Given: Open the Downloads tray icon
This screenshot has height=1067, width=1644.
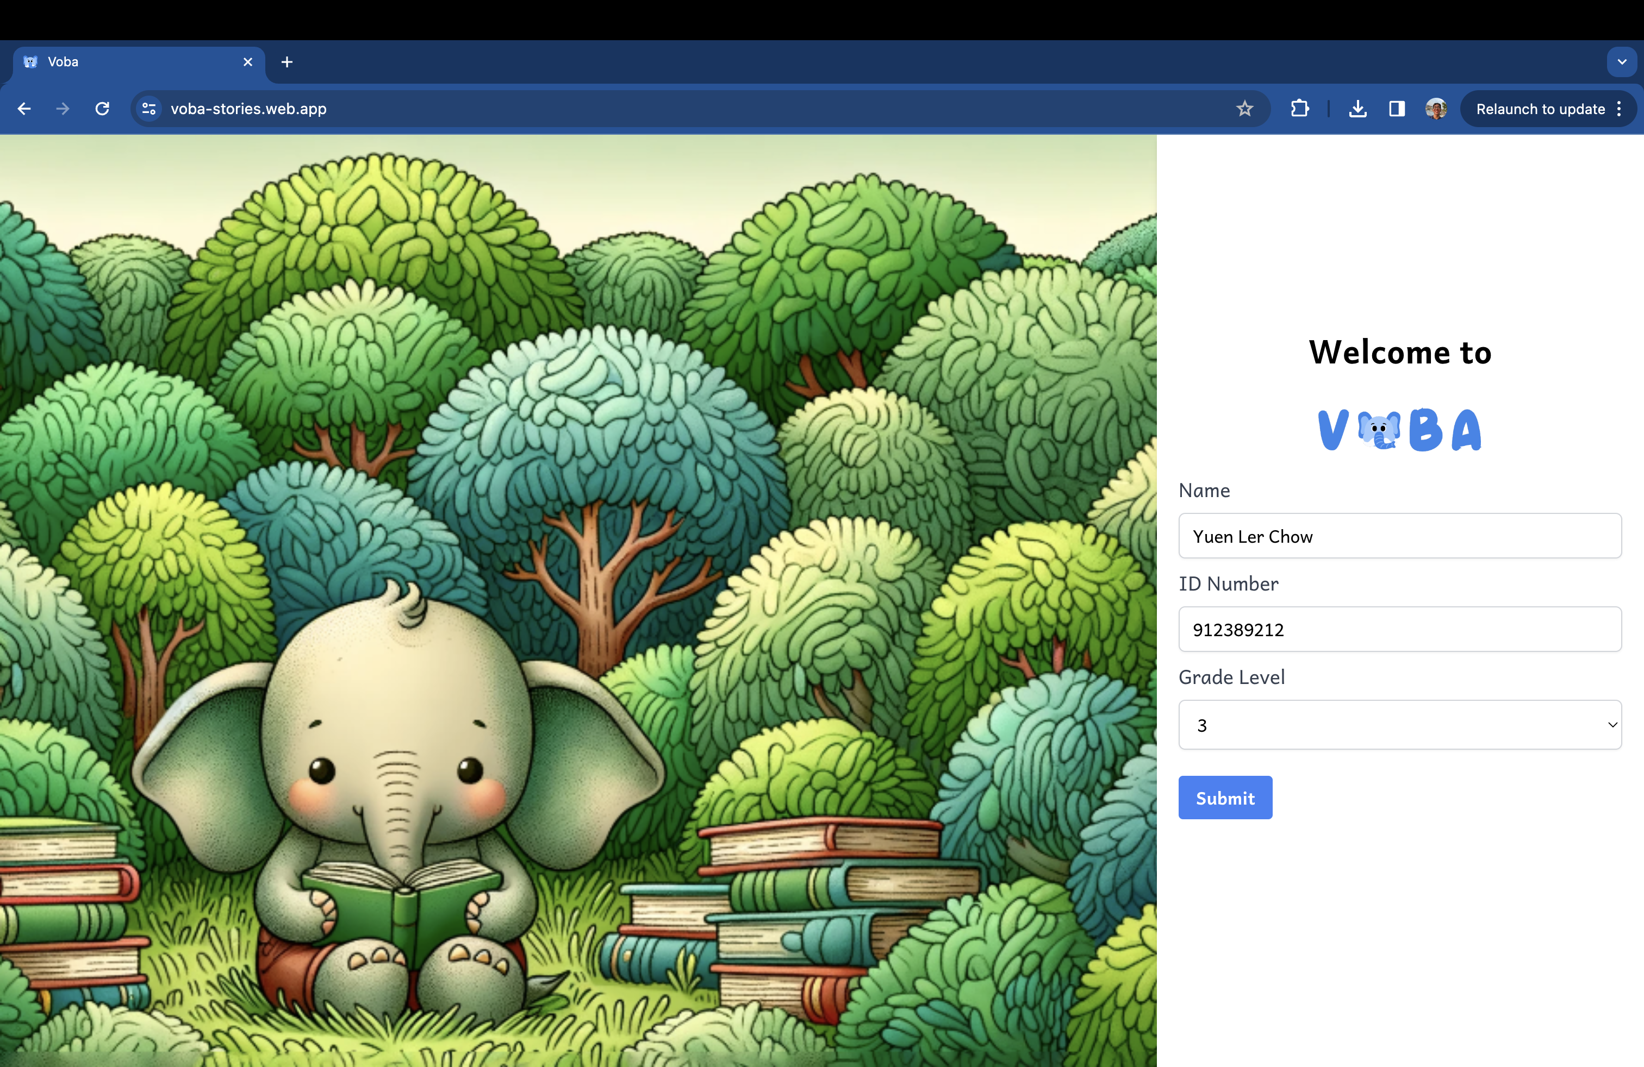Looking at the screenshot, I should tap(1357, 109).
